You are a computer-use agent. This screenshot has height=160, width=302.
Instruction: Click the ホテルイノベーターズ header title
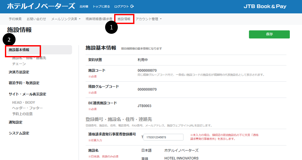(41, 6)
